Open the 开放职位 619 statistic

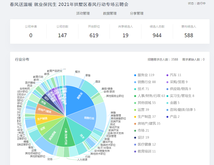tap(94, 32)
